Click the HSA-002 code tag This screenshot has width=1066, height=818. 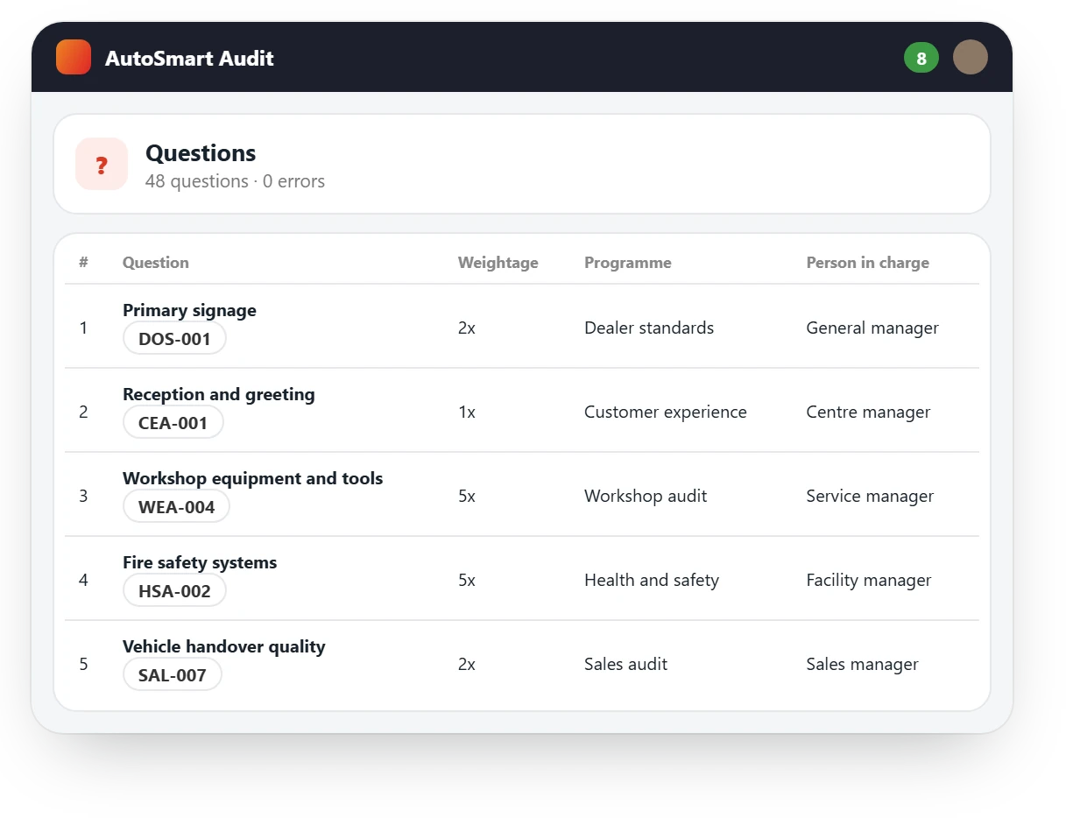pos(174,591)
